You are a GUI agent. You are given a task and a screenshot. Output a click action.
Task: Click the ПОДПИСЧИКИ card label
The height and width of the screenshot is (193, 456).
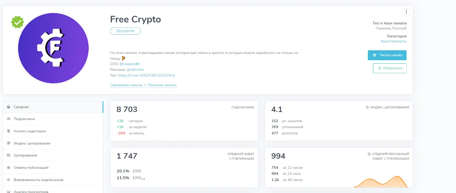point(243,107)
